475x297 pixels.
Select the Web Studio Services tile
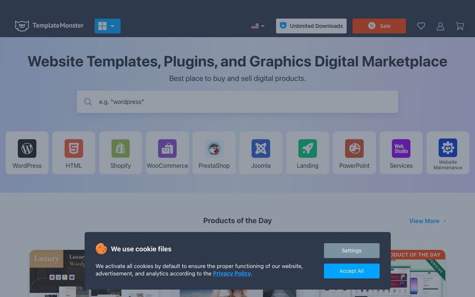401,153
